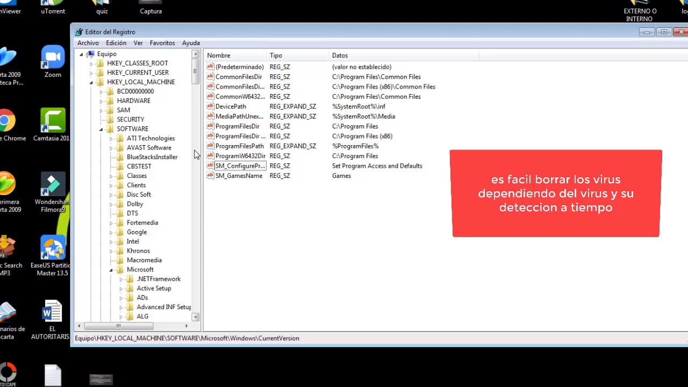
Task: Click tree vertical scrollbar up arrow
Action: click(196, 54)
